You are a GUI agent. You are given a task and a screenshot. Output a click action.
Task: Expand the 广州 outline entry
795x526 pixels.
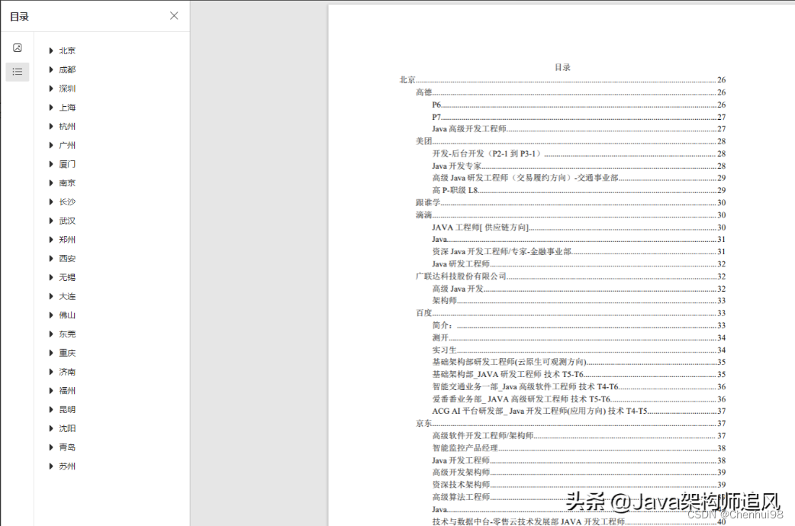(x=50, y=145)
